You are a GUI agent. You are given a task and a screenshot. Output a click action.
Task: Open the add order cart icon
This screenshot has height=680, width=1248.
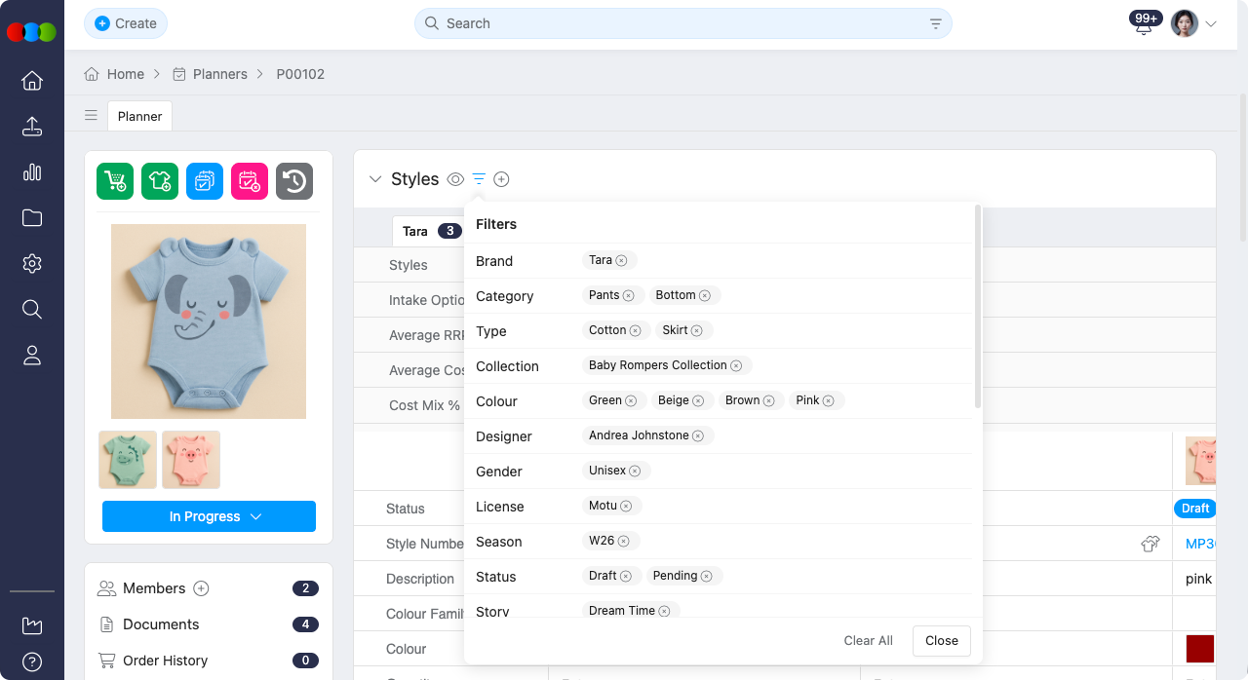(114, 180)
